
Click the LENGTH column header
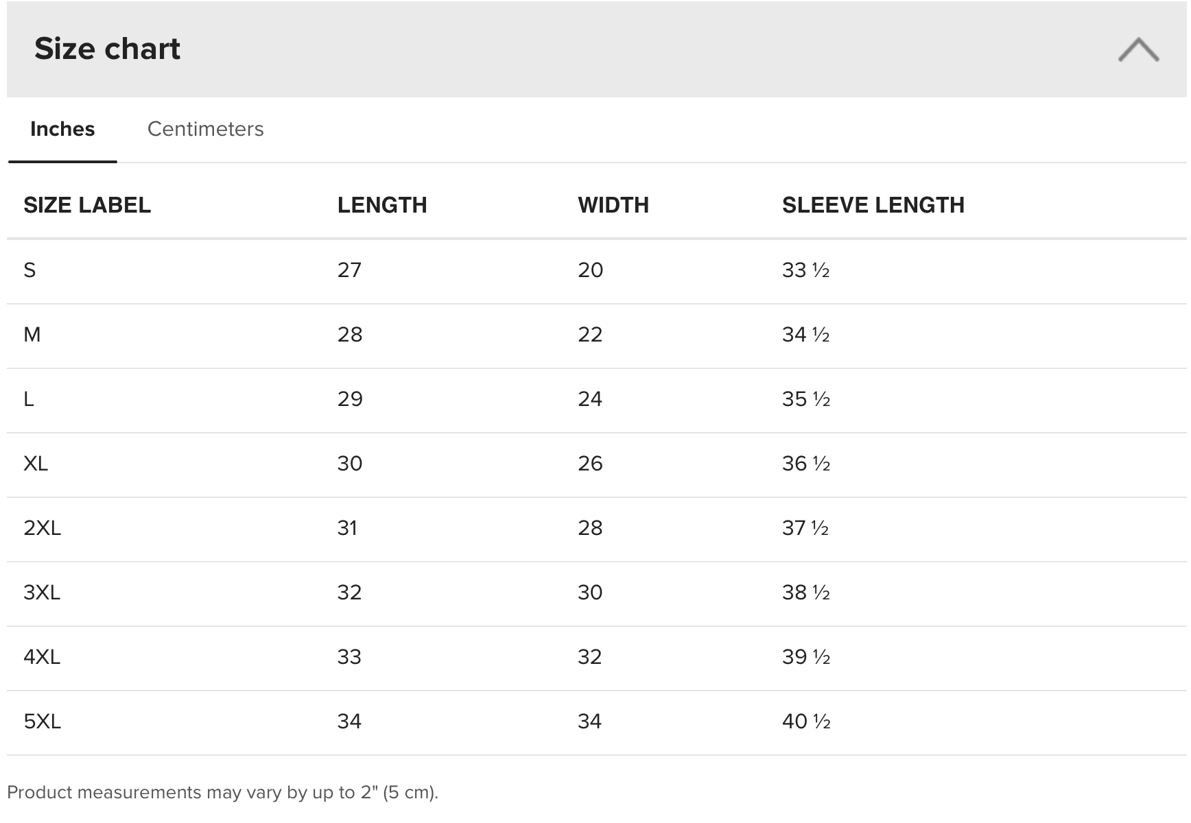[382, 205]
